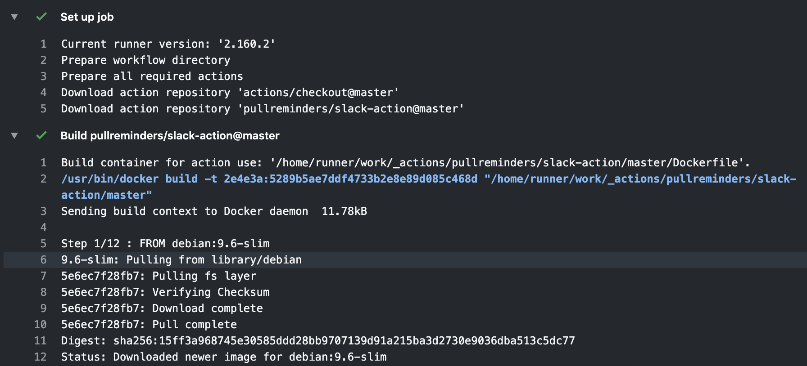Click the blue /usr/bin/docker build command text
The width and height of the screenshot is (807, 366).
coord(429,187)
